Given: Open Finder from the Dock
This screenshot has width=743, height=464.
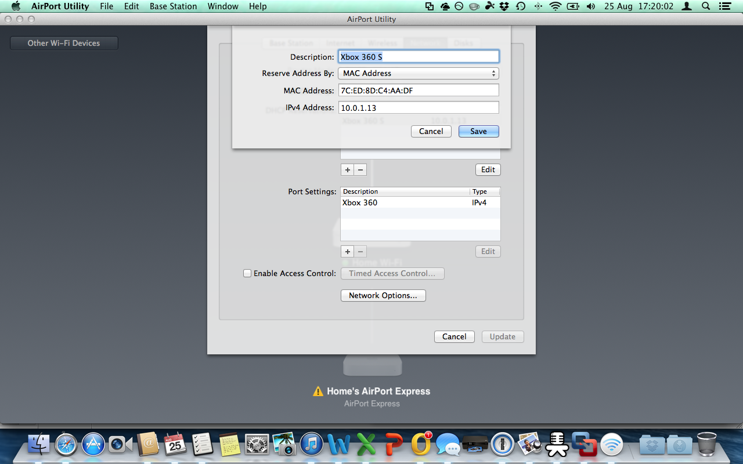Looking at the screenshot, I should (x=39, y=445).
